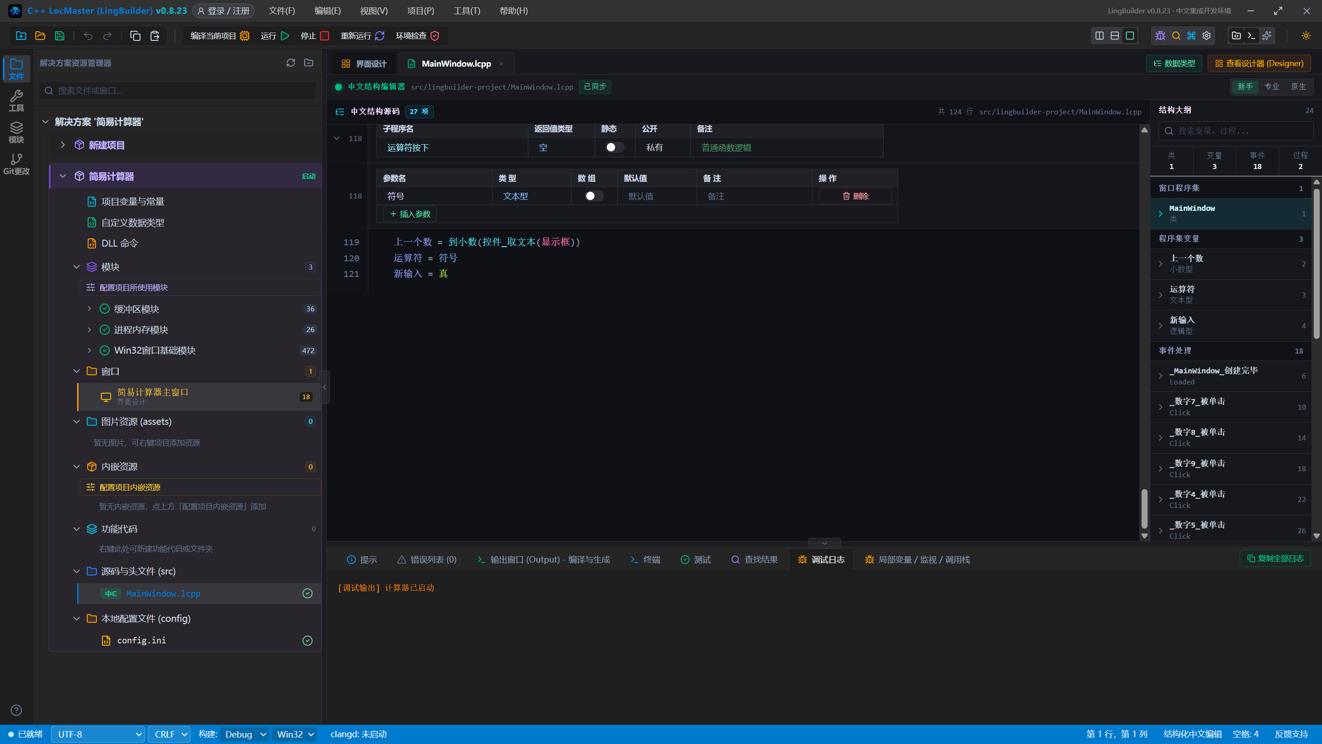Select the 专业 editor mode
This screenshot has width=1322, height=744.
click(x=1272, y=86)
